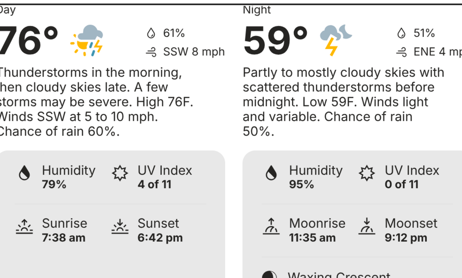The height and width of the screenshot is (278, 462).
Task: Click the Night UV Index sun icon
Action: pos(367,173)
